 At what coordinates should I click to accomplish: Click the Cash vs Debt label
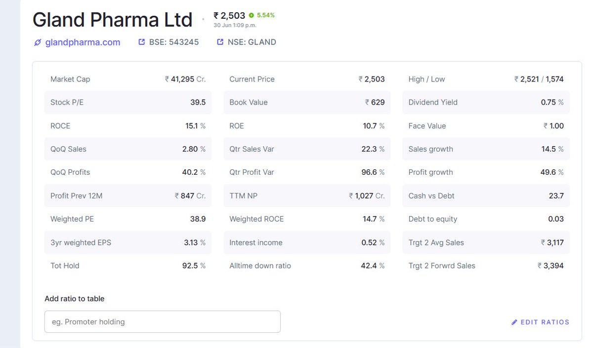[431, 196]
